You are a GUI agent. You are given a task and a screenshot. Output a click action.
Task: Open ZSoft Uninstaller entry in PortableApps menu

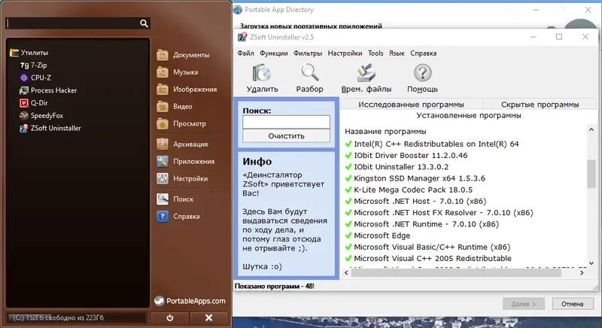point(50,128)
